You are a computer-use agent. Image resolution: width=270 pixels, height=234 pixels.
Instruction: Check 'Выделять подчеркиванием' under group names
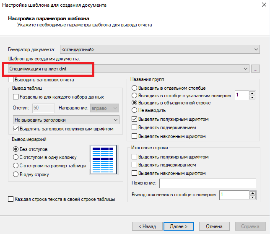pos(135,127)
